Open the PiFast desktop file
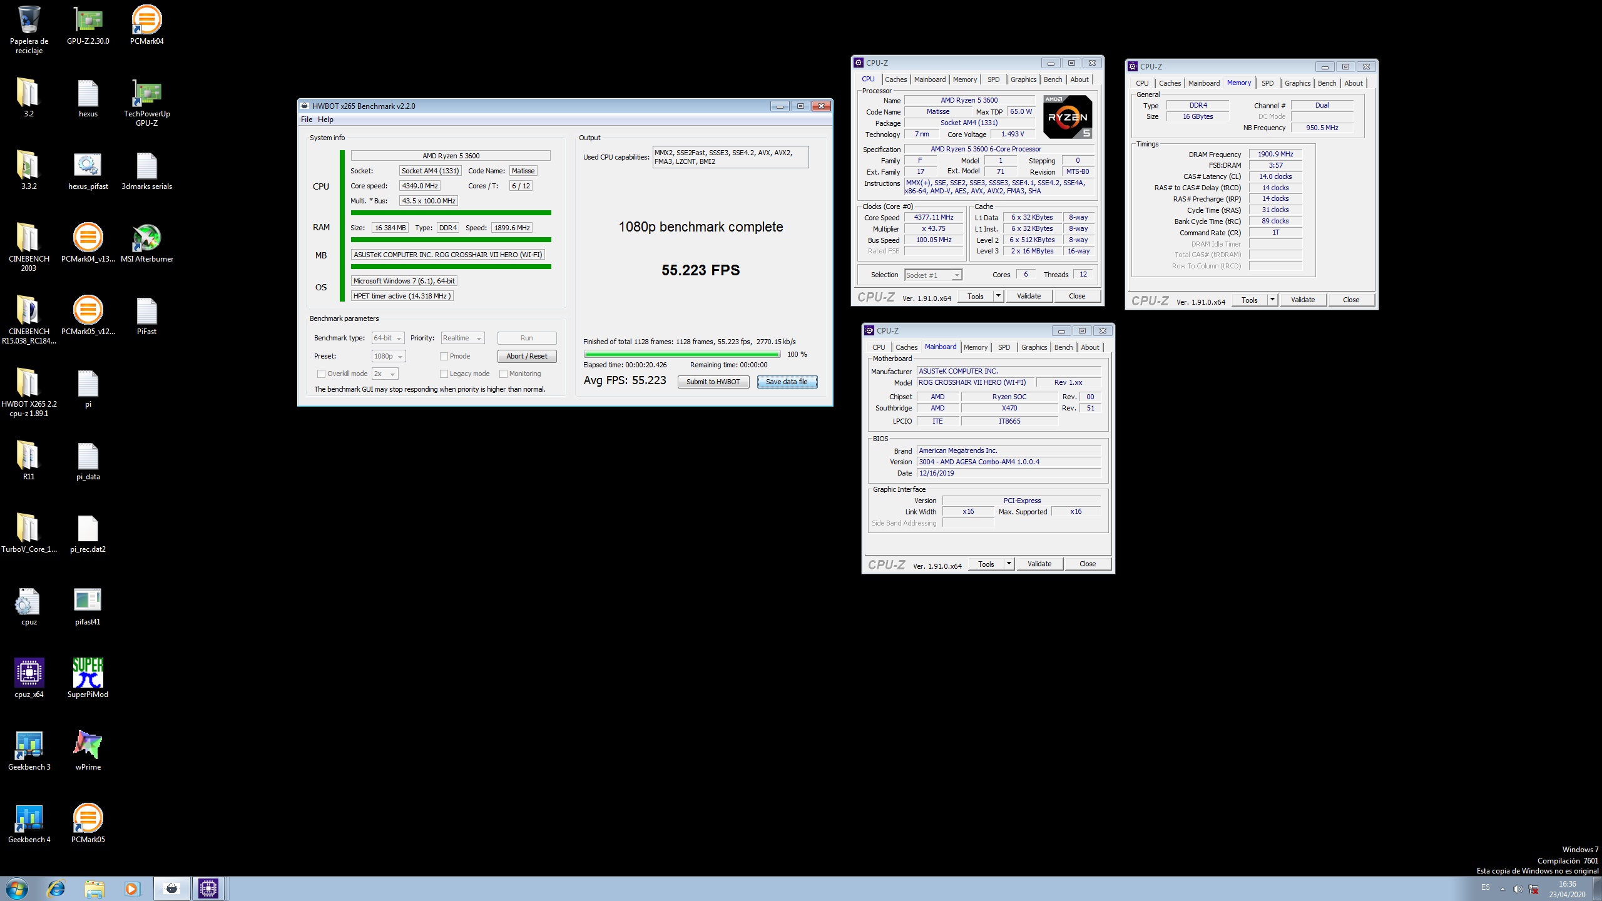The height and width of the screenshot is (901, 1602). (x=146, y=315)
